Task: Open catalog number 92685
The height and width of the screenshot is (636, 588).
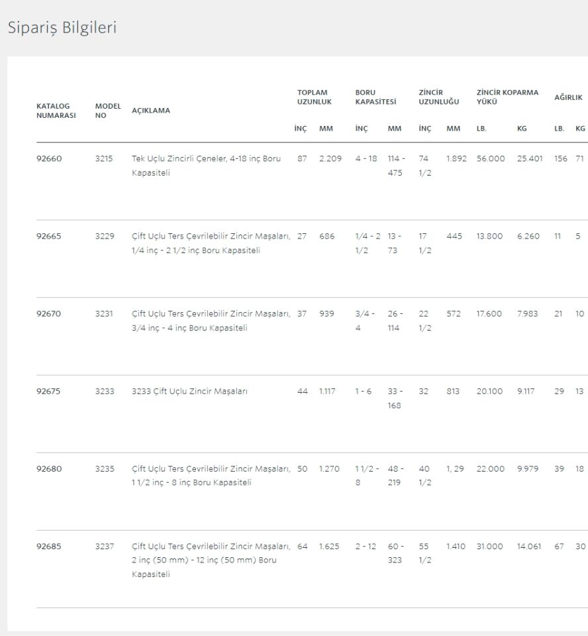Action: (x=48, y=547)
